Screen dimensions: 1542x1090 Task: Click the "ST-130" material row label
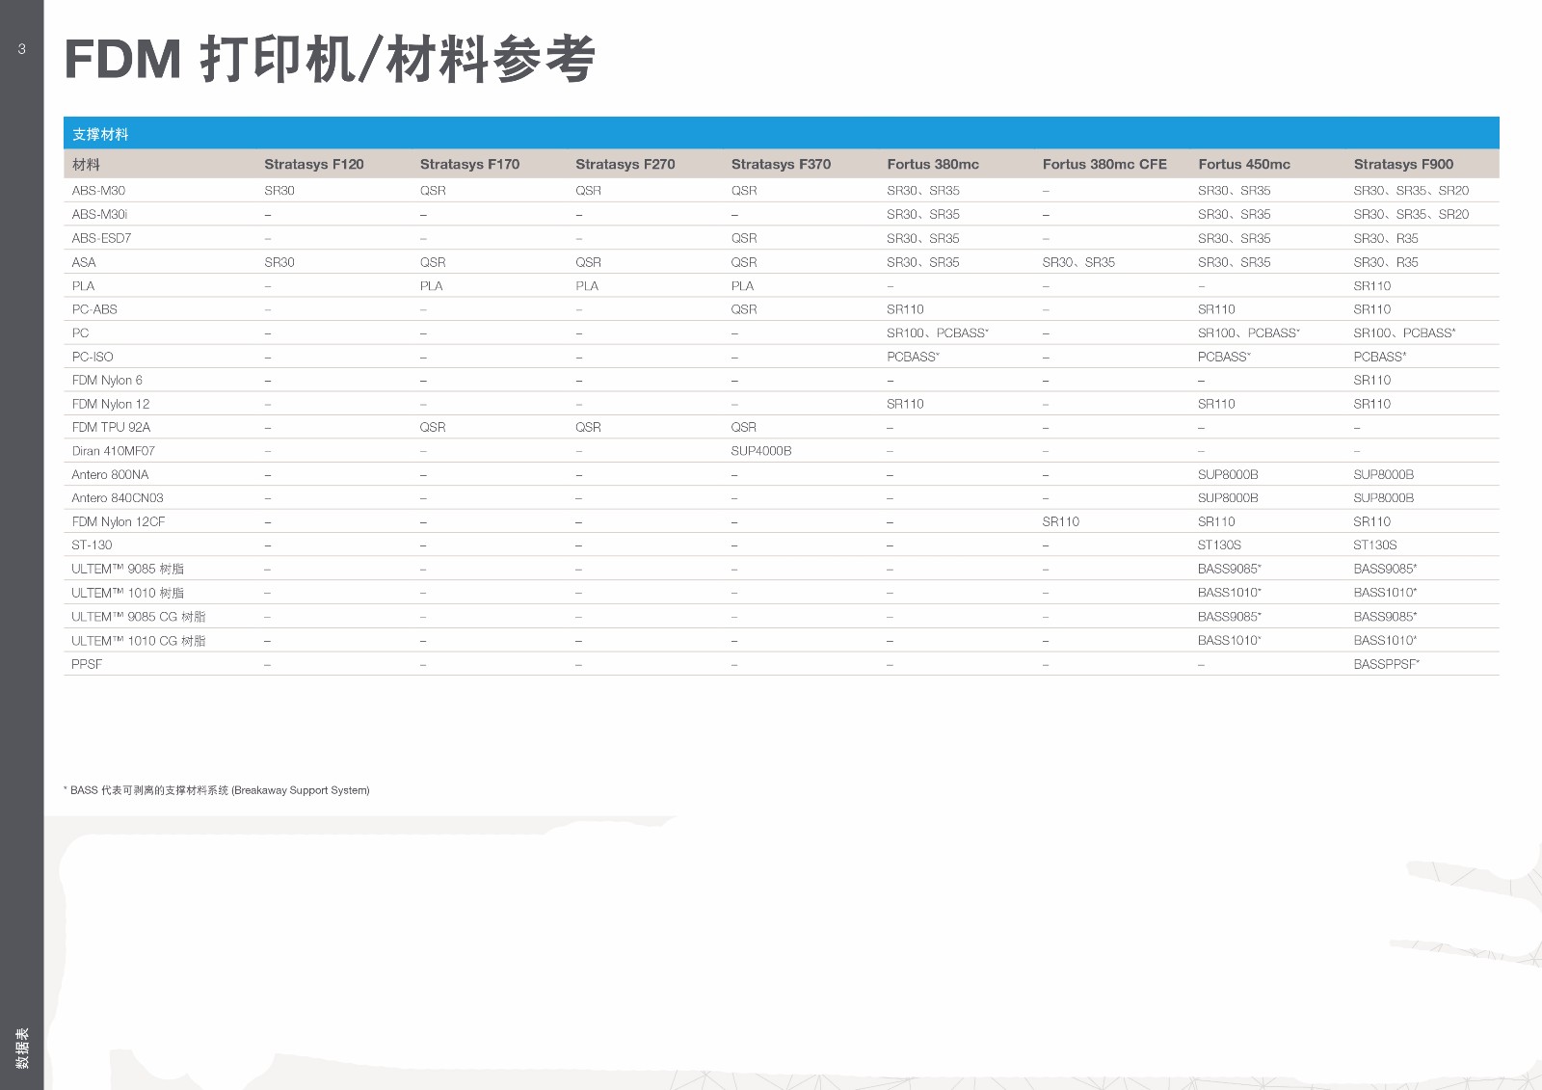(x=92, y=545)
